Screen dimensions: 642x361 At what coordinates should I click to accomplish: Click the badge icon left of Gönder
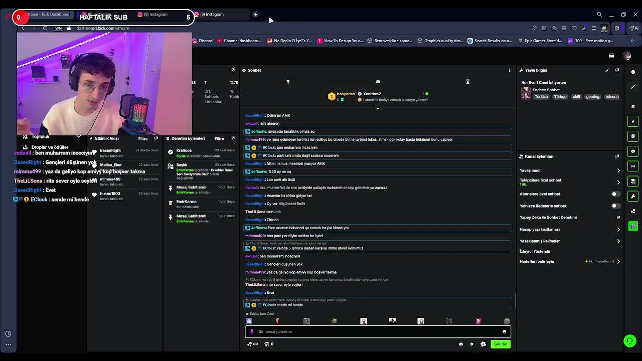[483, 344]
